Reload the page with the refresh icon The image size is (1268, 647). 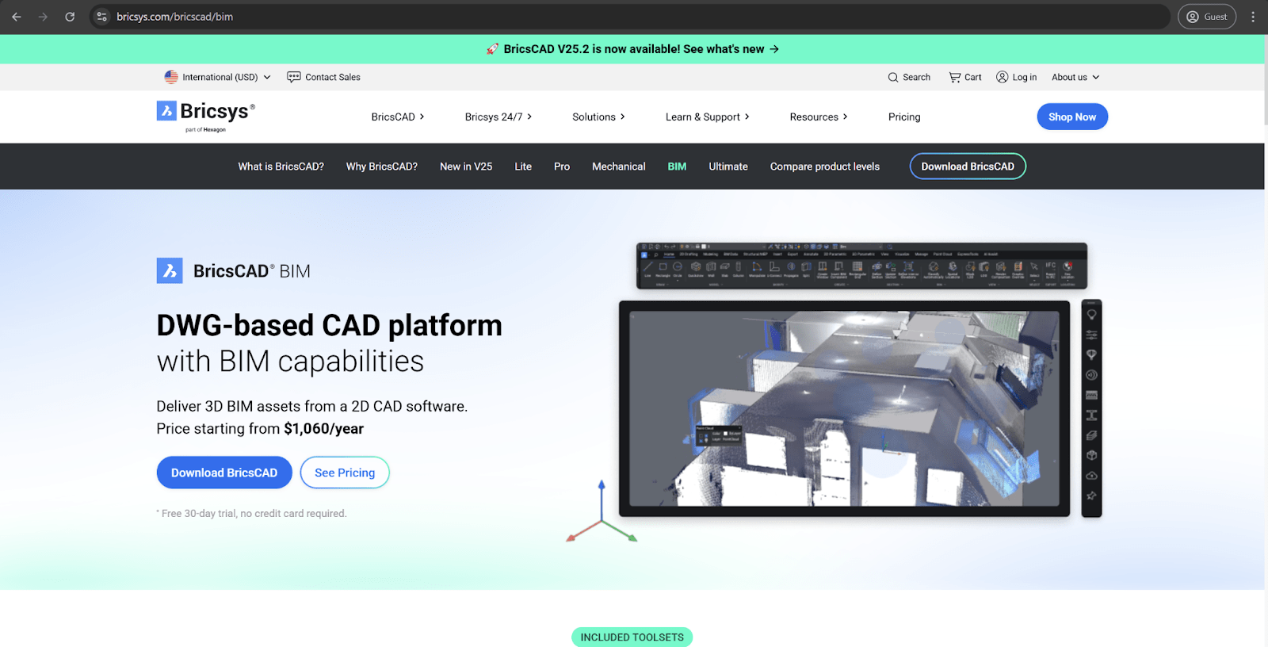pos(70,17)
